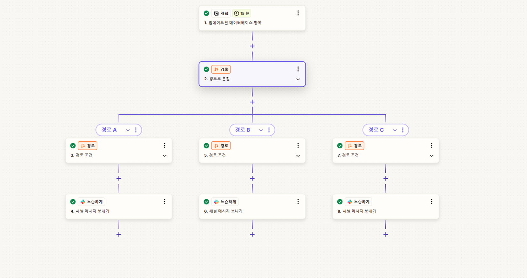Select the 경로 B path label
This screenshot has width=527, height=278.
tap(242, 130)
